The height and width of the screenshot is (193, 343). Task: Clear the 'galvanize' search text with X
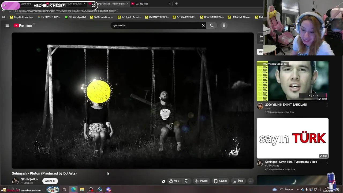[203, 25]
